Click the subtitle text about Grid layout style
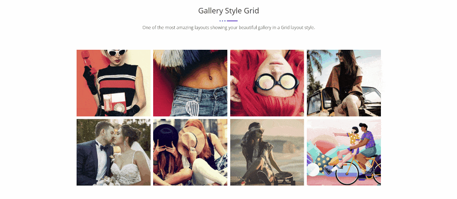Image resolution: width=457 pixels, height=199 pixels. point(229,28)
